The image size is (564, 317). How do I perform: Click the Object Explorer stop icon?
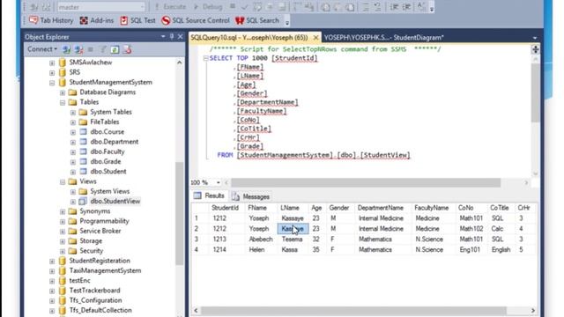point(91,49)
